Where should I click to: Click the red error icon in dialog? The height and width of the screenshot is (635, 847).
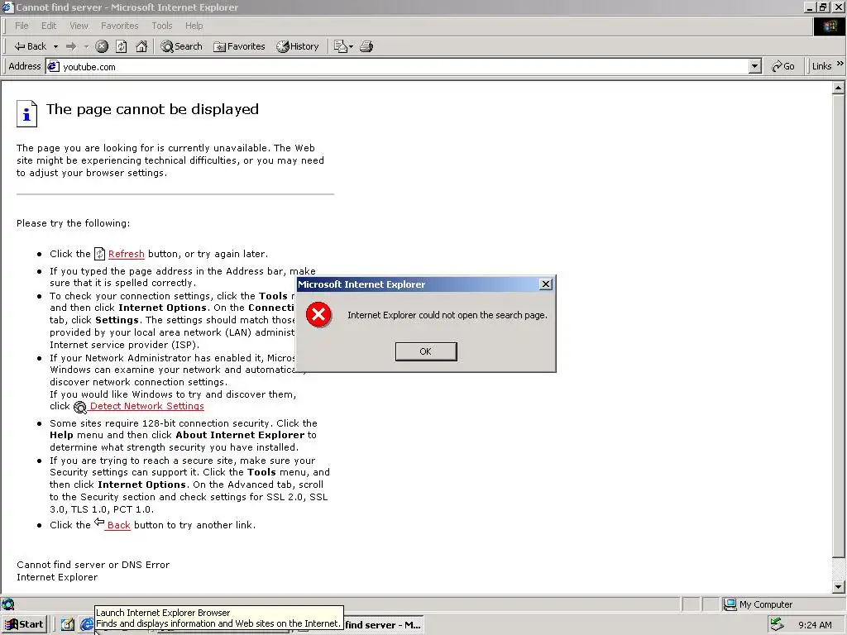point(318,315)
